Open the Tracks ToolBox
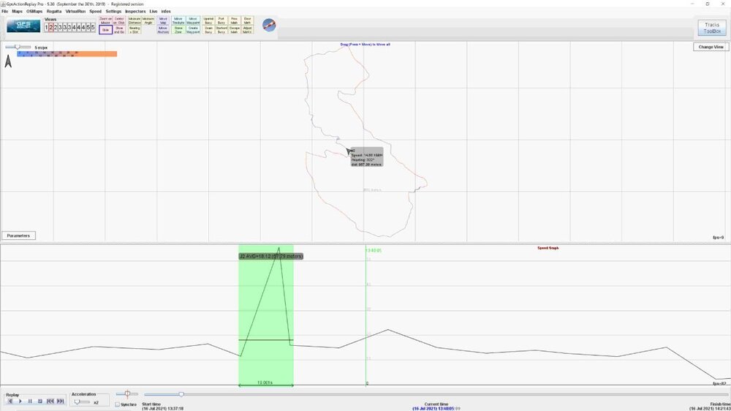731x411 pixels. [x=712, y=28]
